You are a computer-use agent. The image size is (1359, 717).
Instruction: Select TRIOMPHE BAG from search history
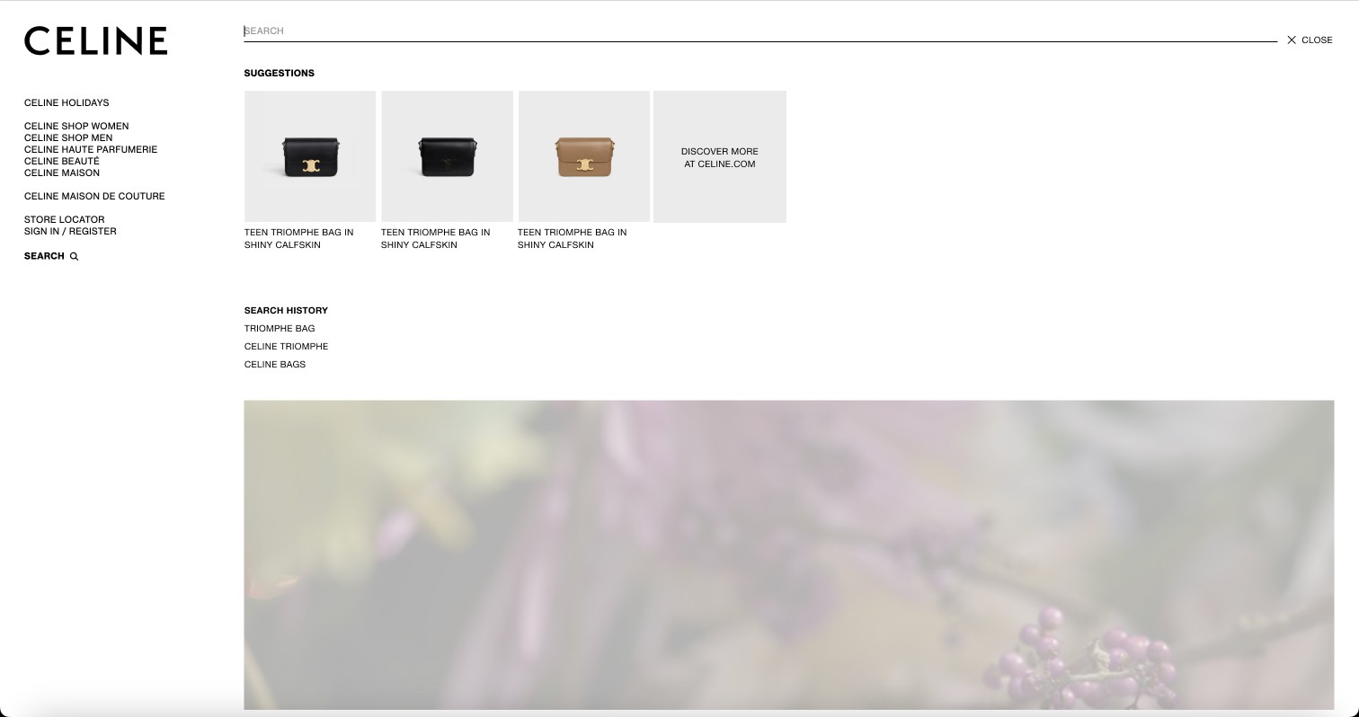(280, 328)
